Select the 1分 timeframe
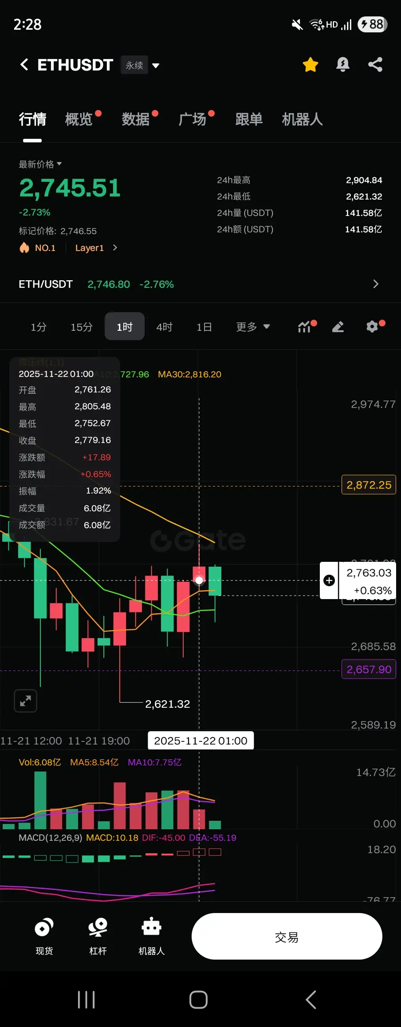401x1027 pixels. pyautogui.click(x=39, y=327)
